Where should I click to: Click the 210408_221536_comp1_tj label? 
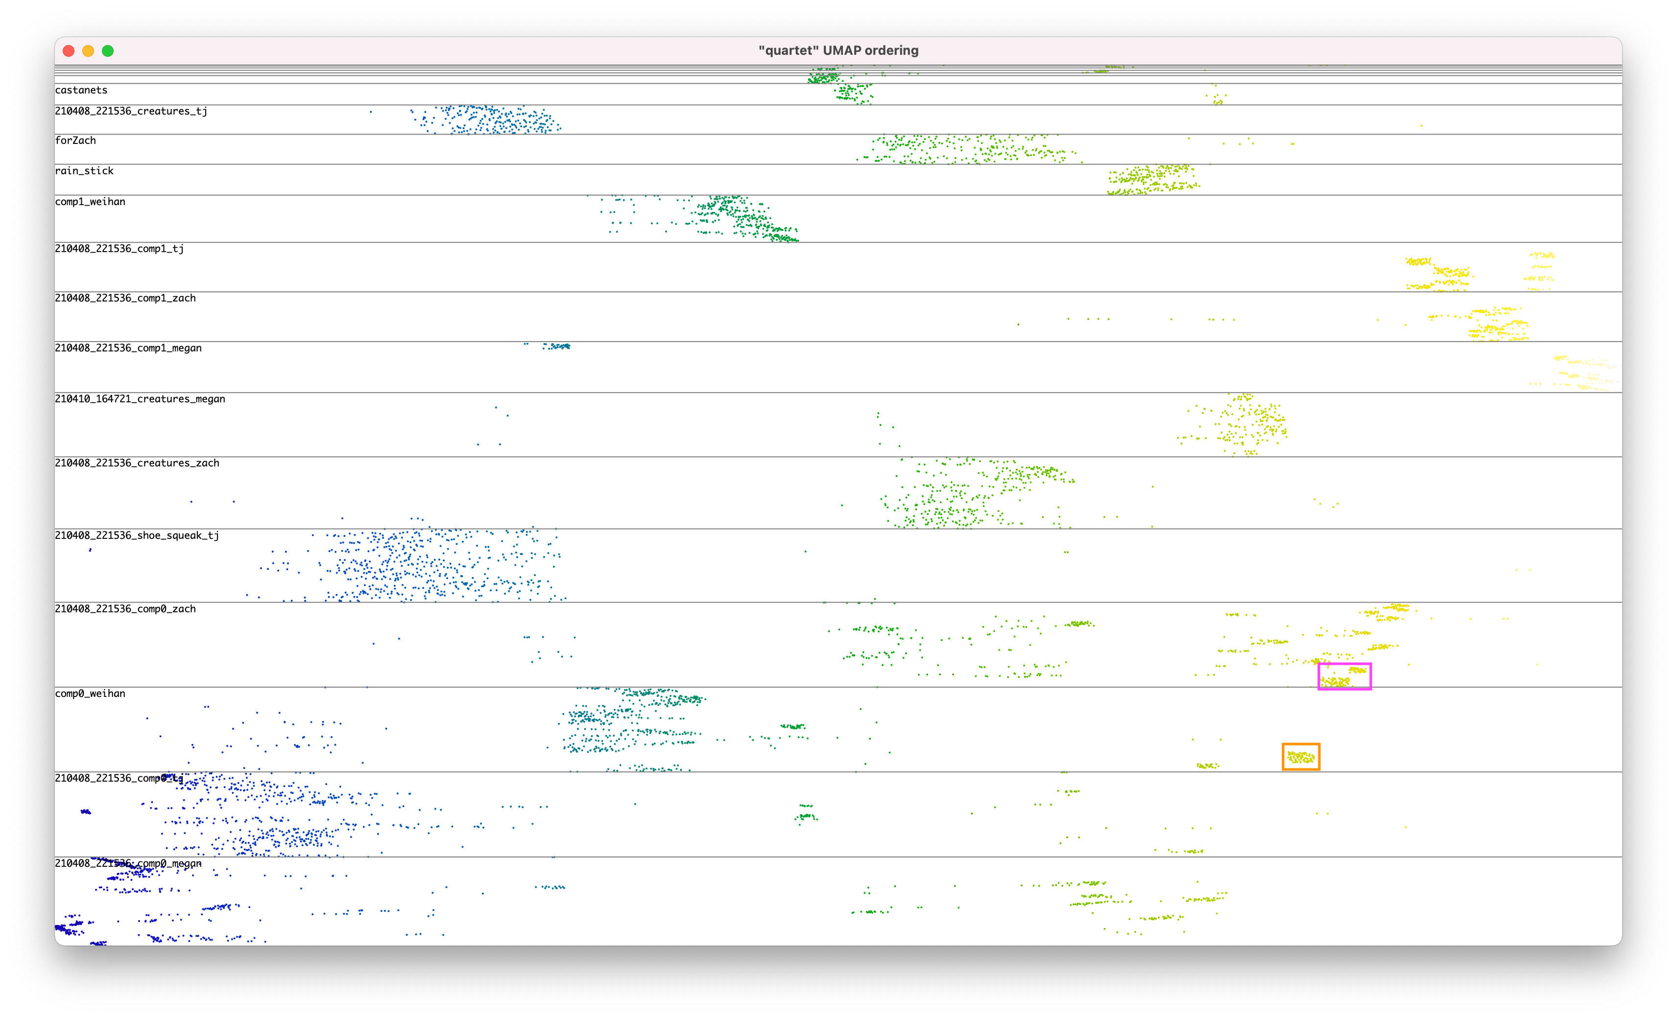point(119,249)
